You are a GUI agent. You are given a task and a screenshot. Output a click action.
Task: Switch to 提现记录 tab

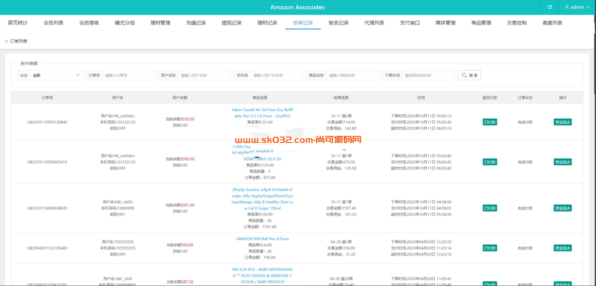231,23
